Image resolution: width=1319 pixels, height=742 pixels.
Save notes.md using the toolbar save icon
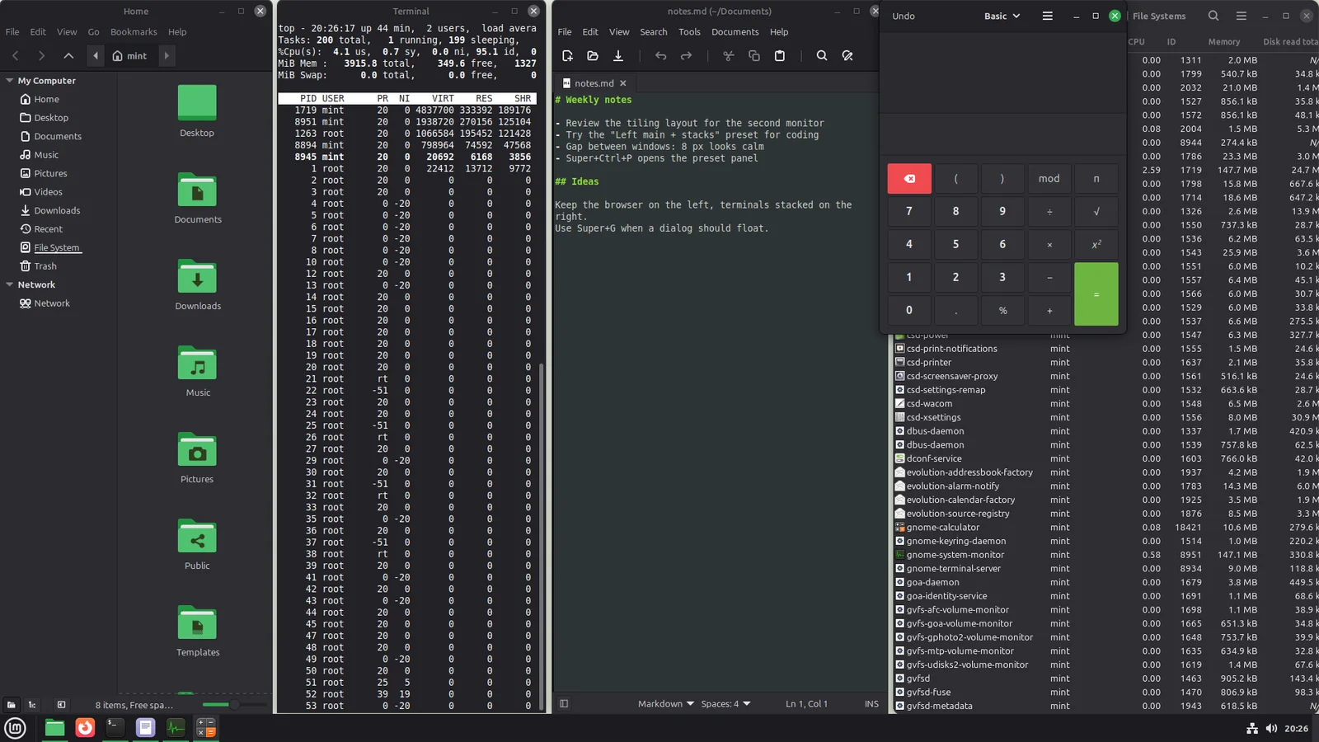[618, 56]
